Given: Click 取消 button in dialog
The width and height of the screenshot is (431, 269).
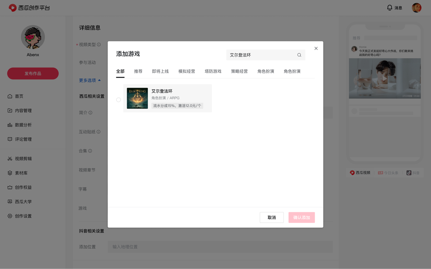Looking at the screenshot, I should (x=272, y=218).
